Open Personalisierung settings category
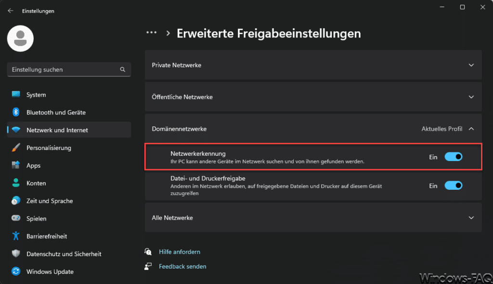The width and height of the screenshot is (493, 284). tap(69, 148)
